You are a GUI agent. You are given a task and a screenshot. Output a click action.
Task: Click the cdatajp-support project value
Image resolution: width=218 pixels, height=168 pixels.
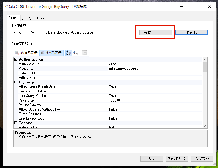click(x=123, y=69)
